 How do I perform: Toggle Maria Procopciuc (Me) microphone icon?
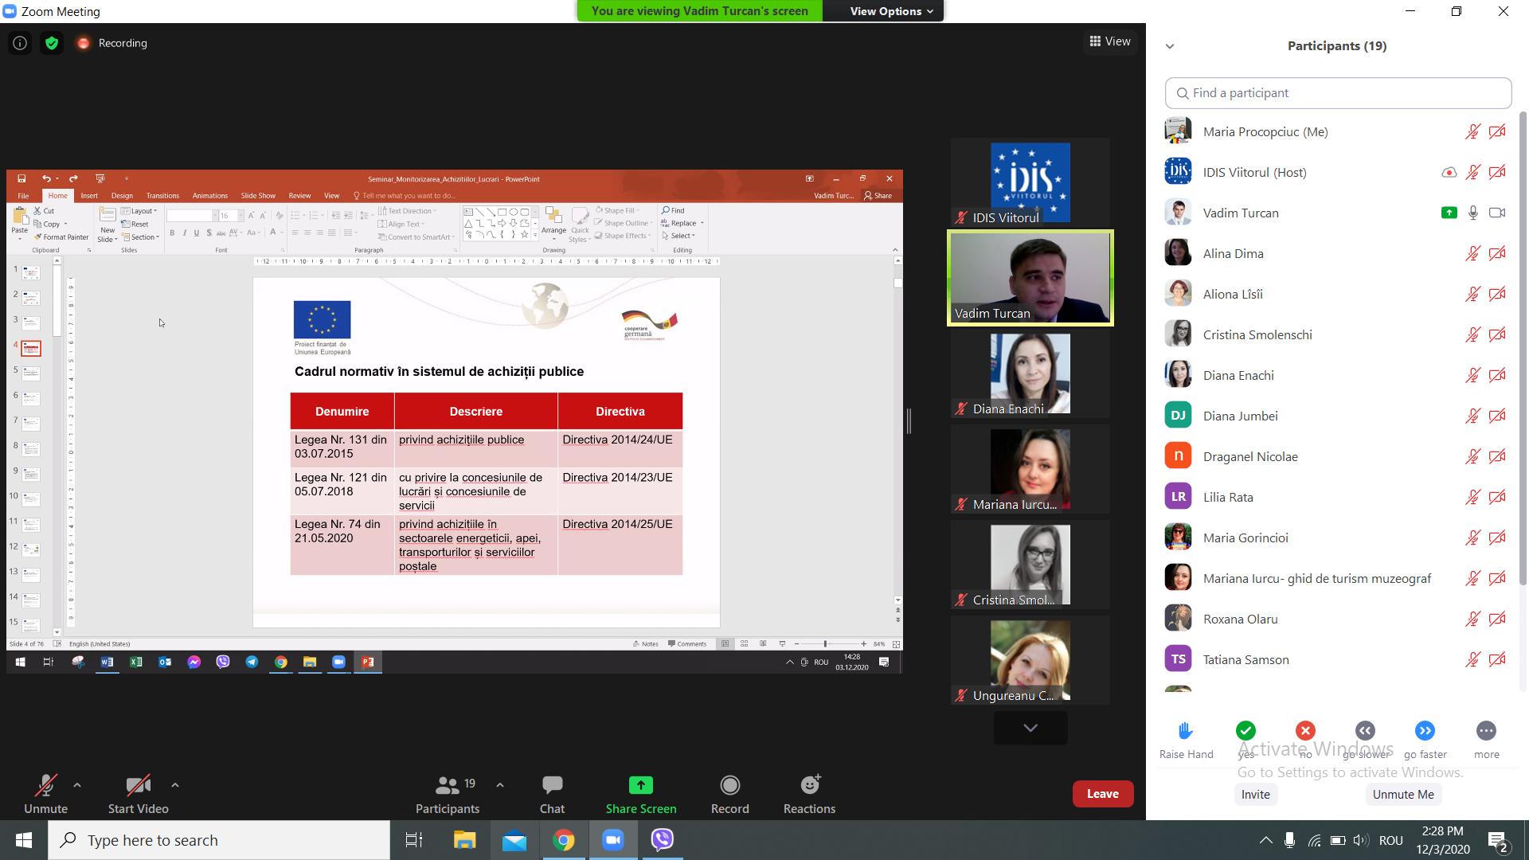[1473, 131]
